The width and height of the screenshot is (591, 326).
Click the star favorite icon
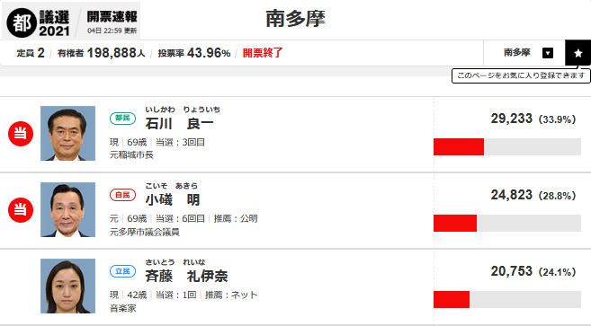pyautogui.click(x=578, y=53)
